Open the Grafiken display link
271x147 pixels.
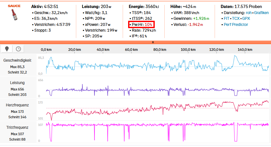261,12
